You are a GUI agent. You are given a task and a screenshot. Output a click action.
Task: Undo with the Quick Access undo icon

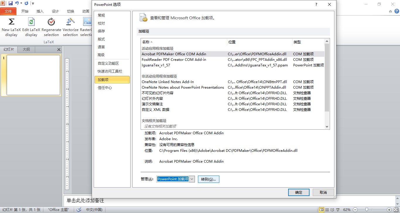pyautogui.click(x=17, y=3)
